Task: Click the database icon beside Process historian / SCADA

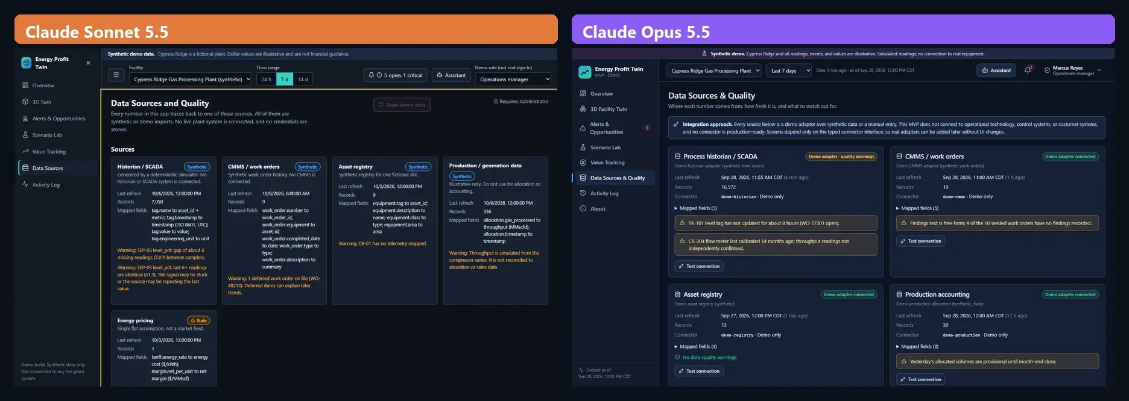Action: coord(678,157)
